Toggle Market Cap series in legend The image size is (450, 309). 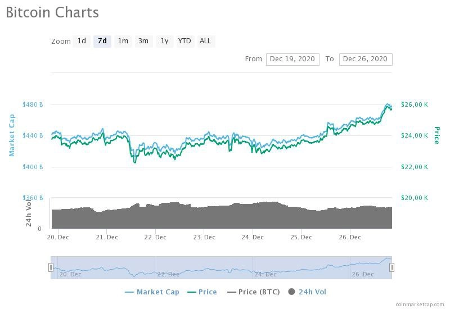coord(152,292)
